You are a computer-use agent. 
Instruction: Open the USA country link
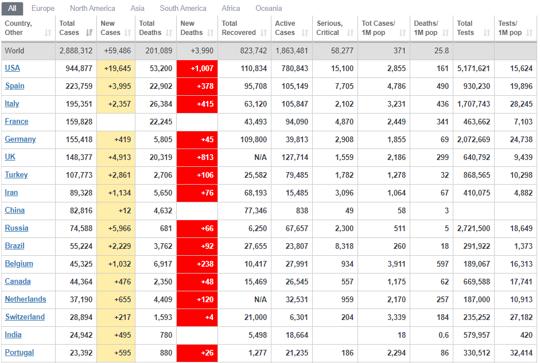[x=13, y=68]
